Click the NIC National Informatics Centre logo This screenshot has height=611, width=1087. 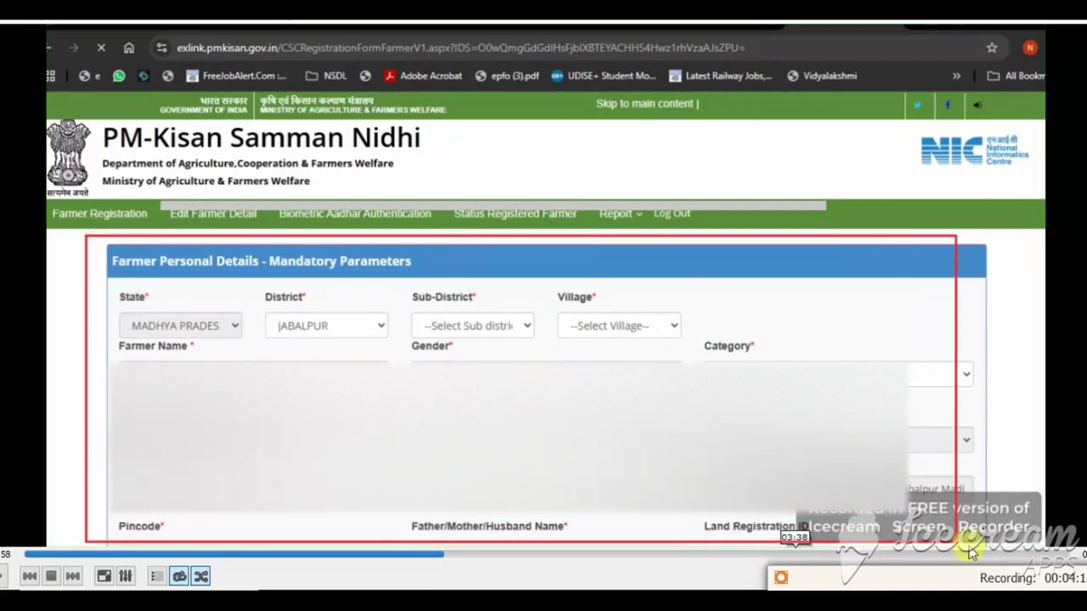[x=975, y=151]
